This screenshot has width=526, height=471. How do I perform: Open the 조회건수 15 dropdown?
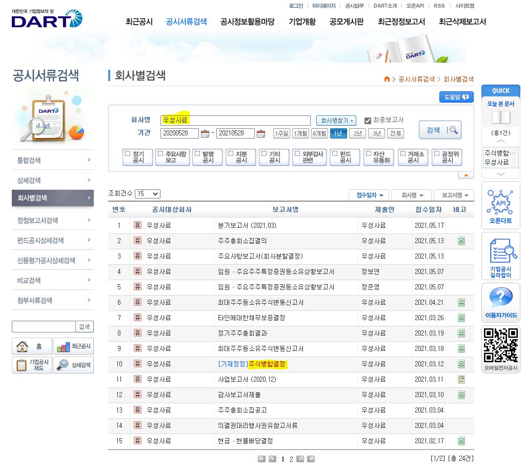click(x=148, y=194)
